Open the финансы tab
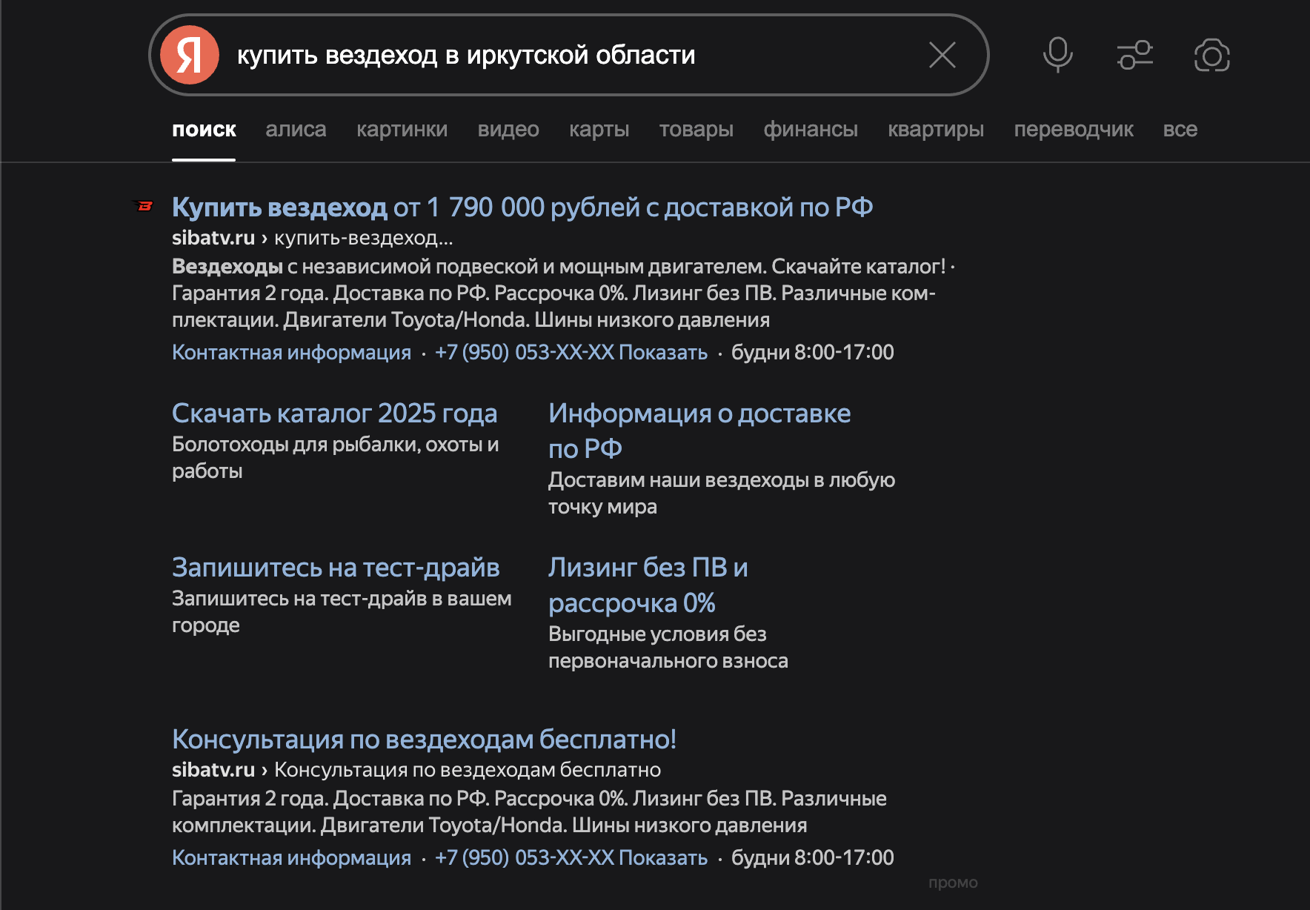Image resolution: width=1310 pixels, height=910 pixels. [811, 129]
